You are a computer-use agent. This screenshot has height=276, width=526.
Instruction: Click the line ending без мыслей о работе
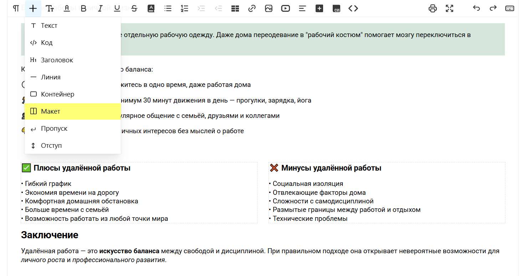(x=183, y=131)
